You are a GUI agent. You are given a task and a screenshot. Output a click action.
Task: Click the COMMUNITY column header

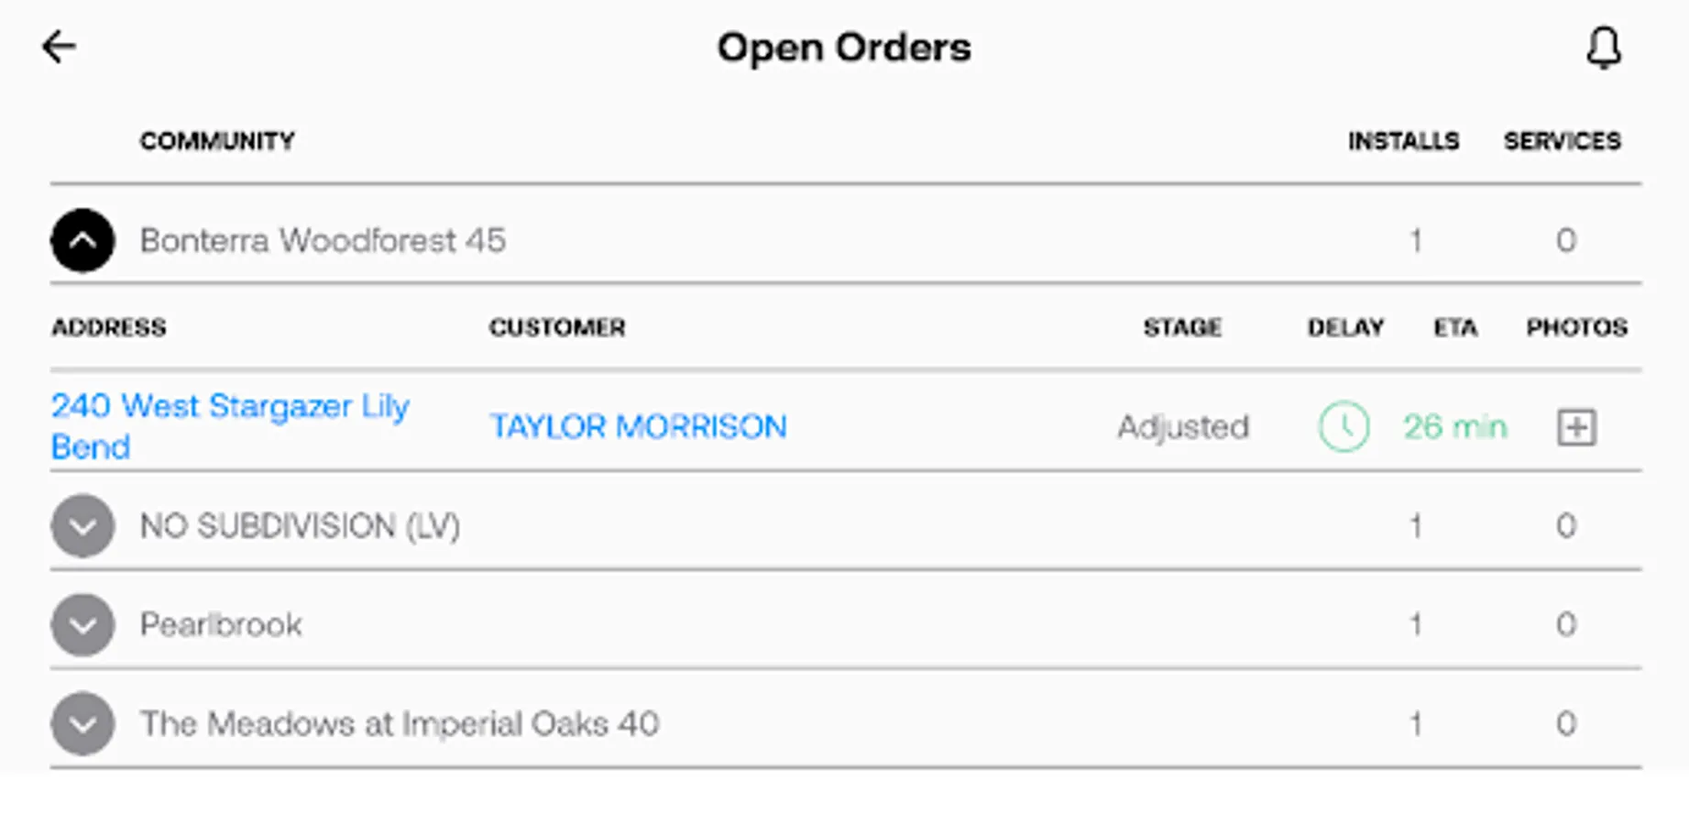pyautogui.click(x=217, y=141)
